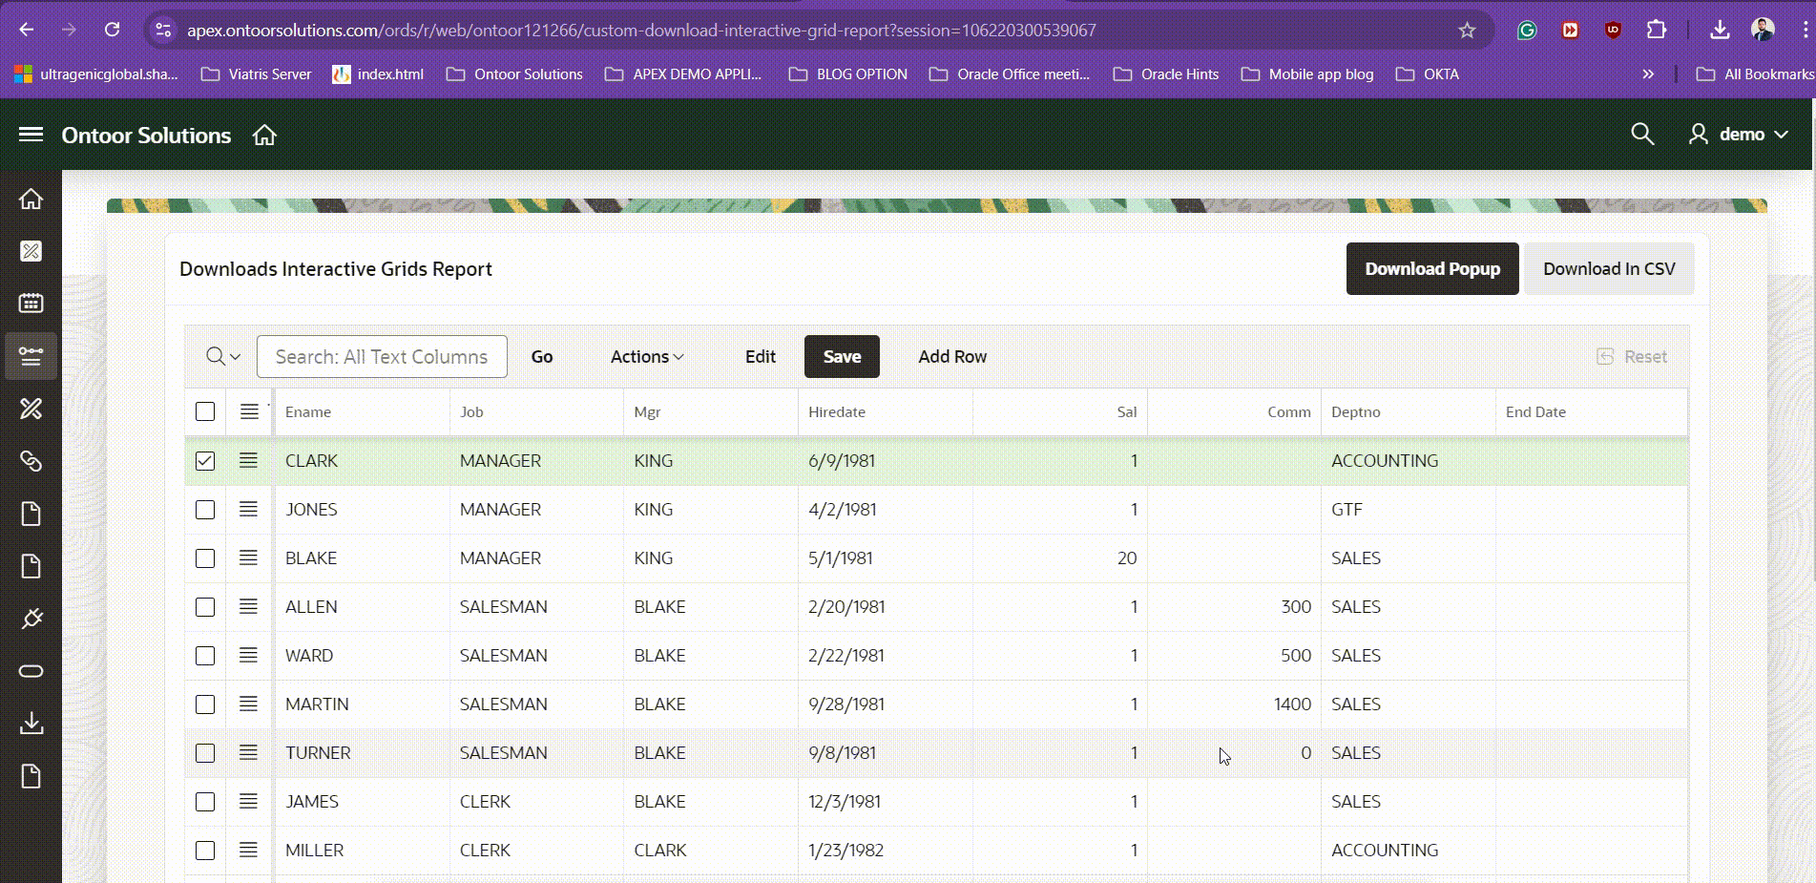Open the row actions menu for BLAKE
Screen dimensions: 1816x883
click(x=248, y=557)
